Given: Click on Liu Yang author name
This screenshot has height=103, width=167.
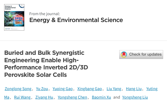Looking at the screenshot, I should (114, 89).
